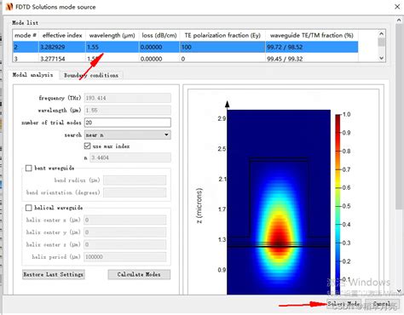Open the Boundary conditions tab
The image size is (404, 315).
(x=91, y=75)
